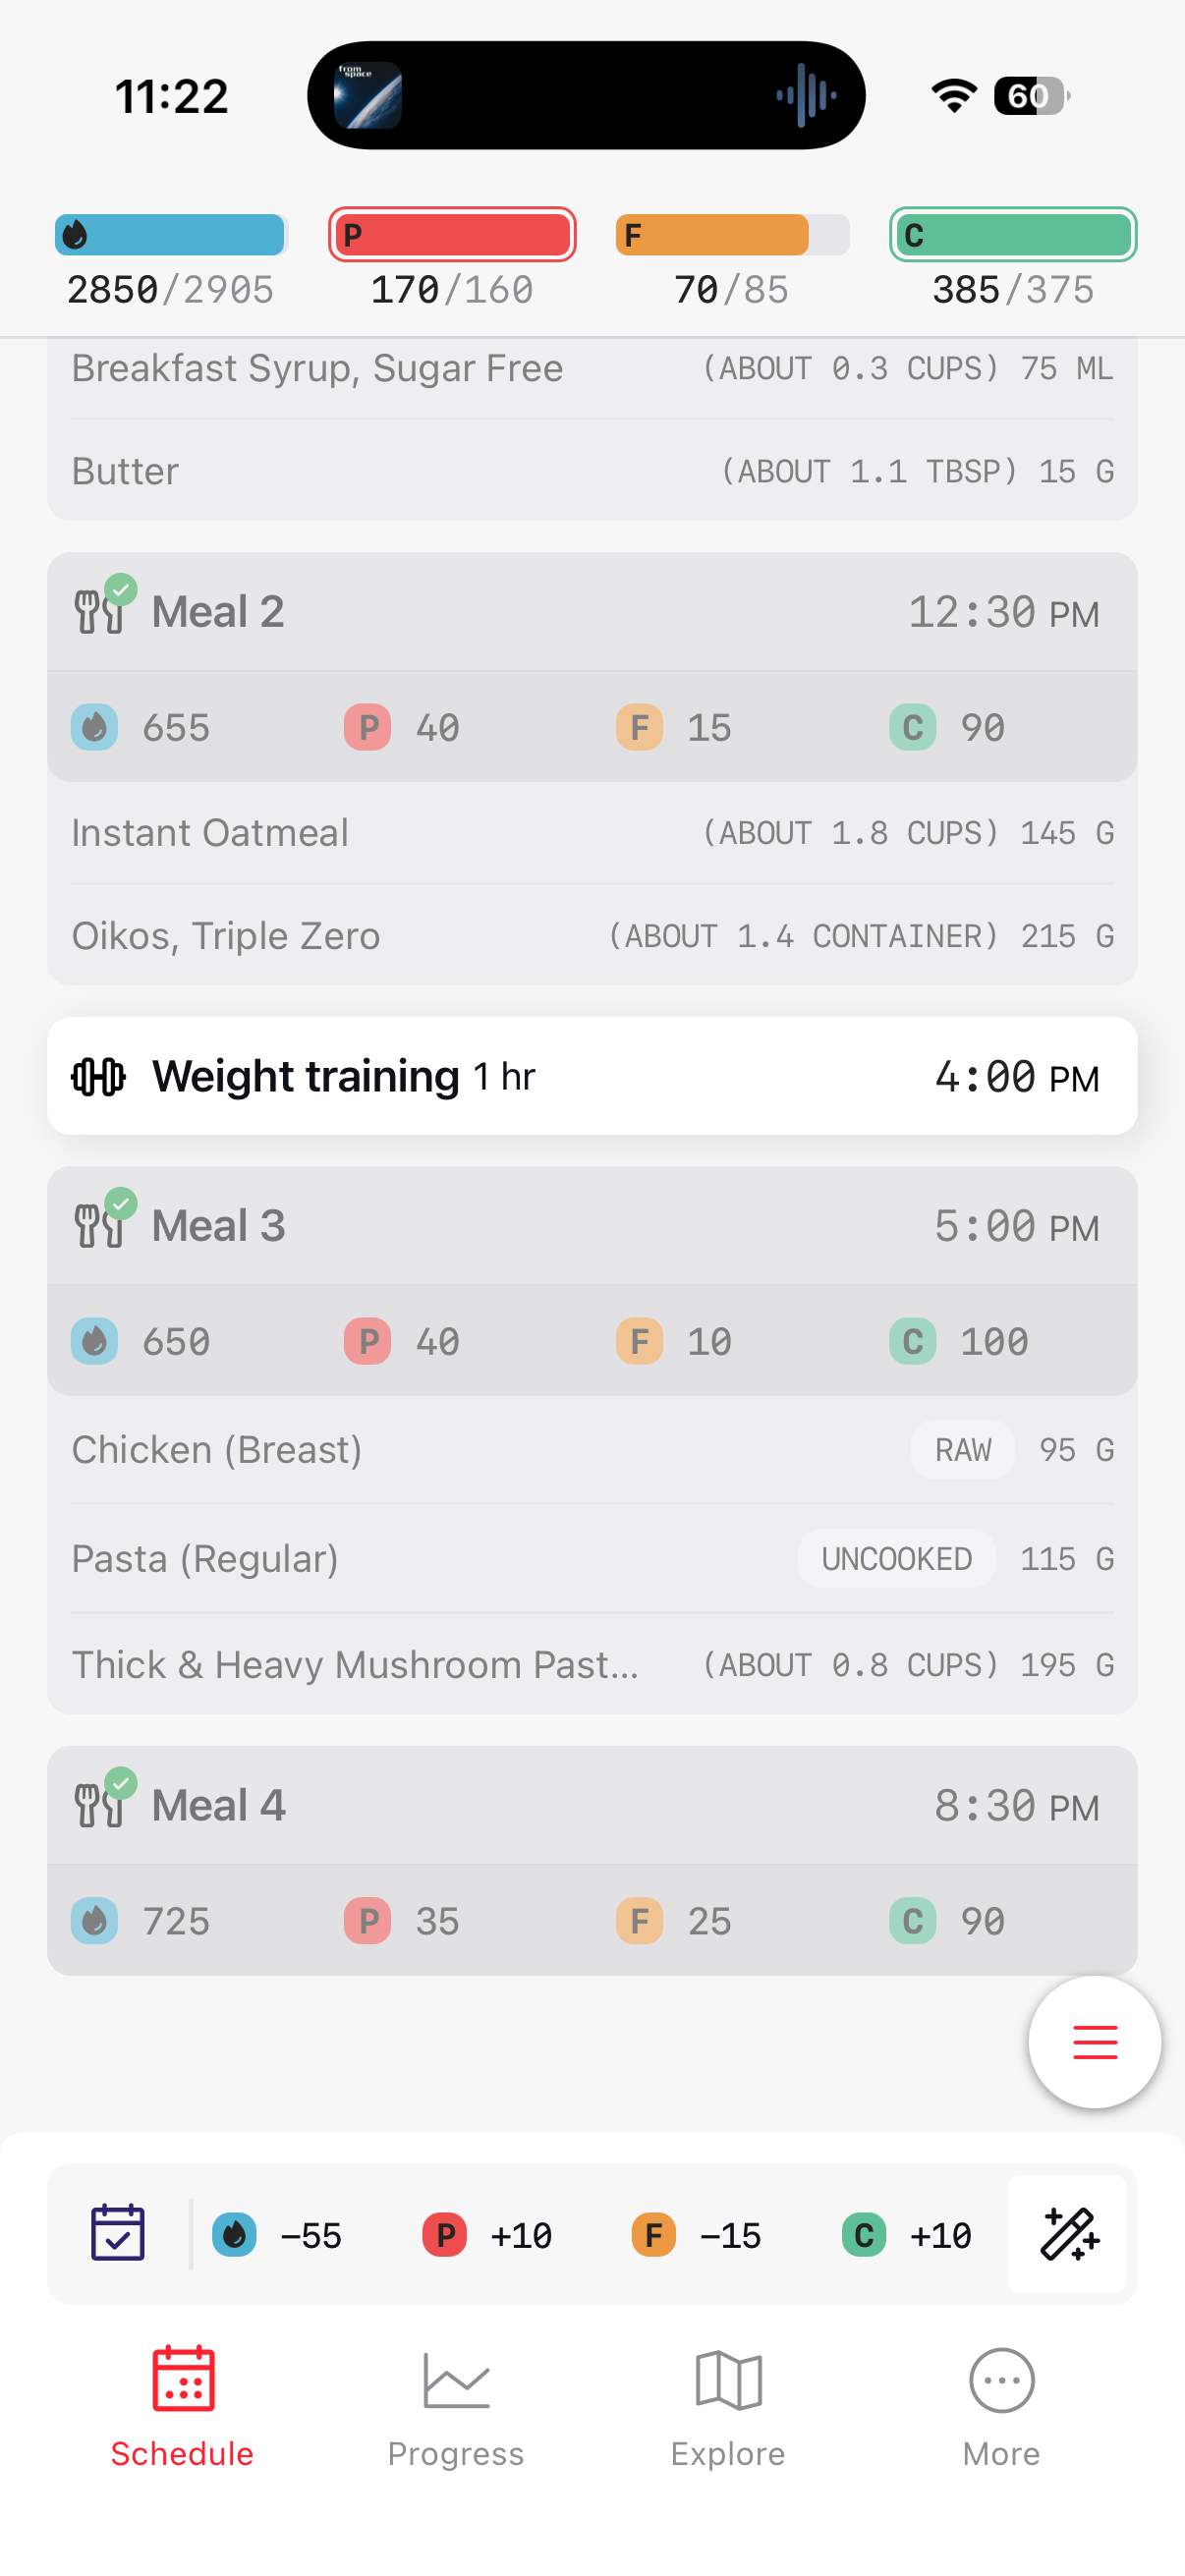
Task: Tap the magic wand auto-adjust icon
Action: 1067,2233
